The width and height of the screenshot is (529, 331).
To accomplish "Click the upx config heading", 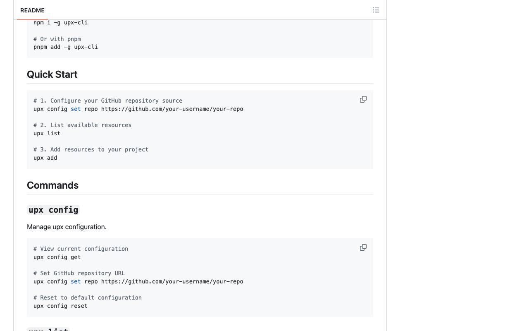I will (53, 210).
